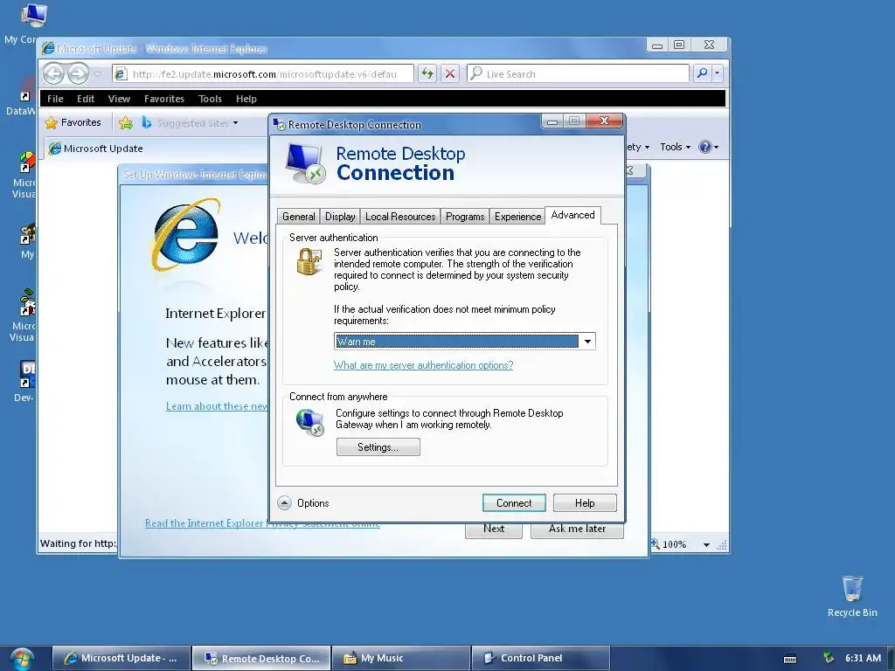Click the Live Search magnifier button
The height and width of the screenshot is (671, 895).
tap(702, 73)
